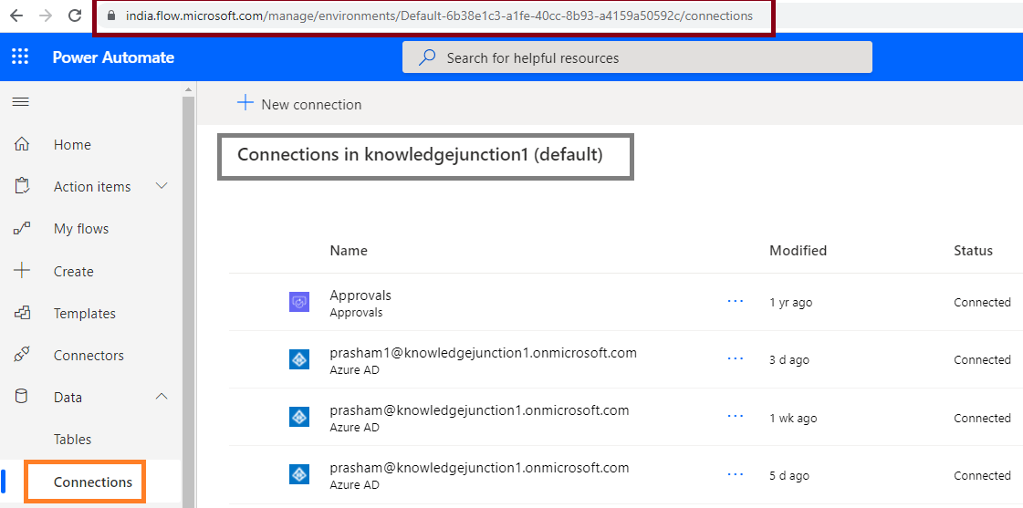Click the Home house icon
This screenshot has width=1023, height=508.
click(x=22, y=144)
